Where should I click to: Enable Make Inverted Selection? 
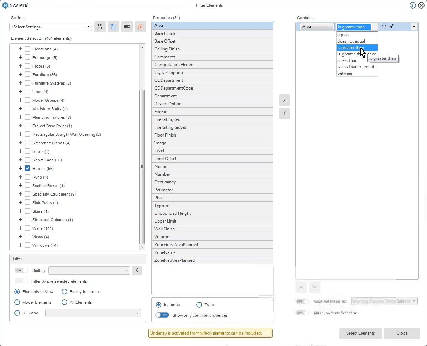coord(302,313)
